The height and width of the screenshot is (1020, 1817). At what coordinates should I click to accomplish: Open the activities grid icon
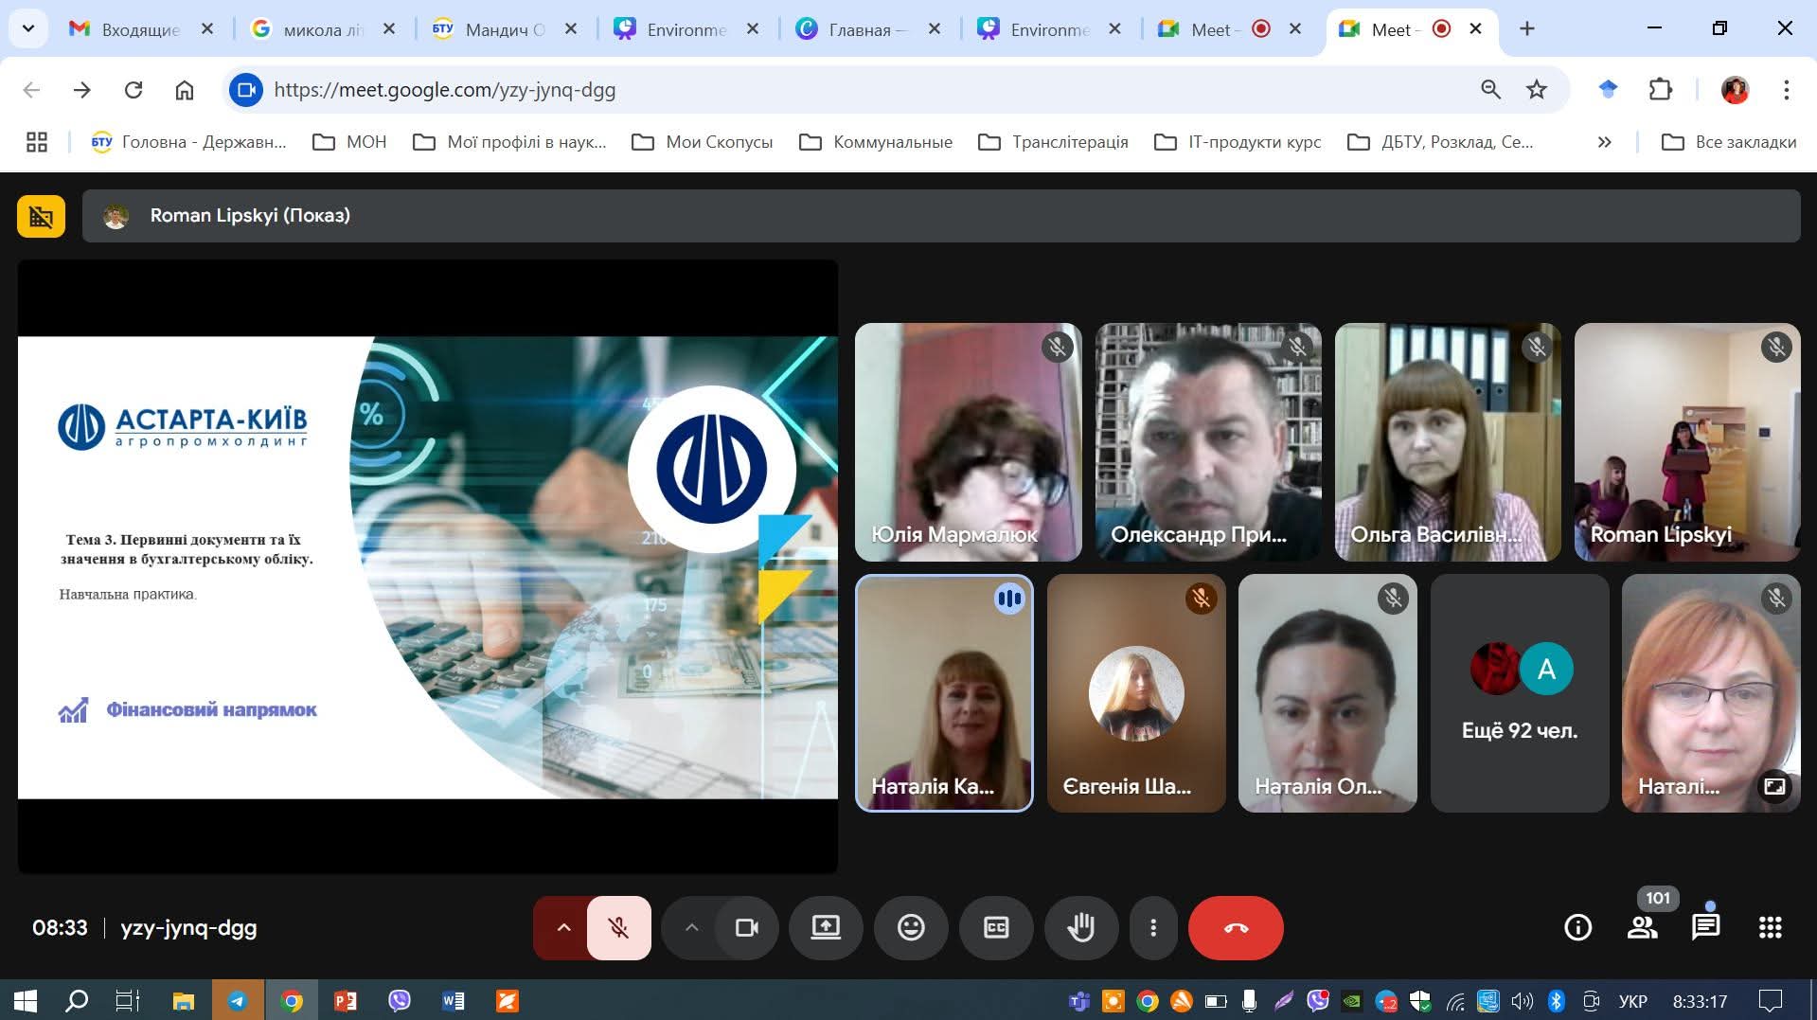(x=1770, y=927)
